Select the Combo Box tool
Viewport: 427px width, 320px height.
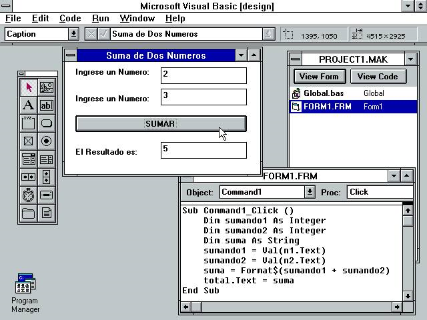point(29,159)
